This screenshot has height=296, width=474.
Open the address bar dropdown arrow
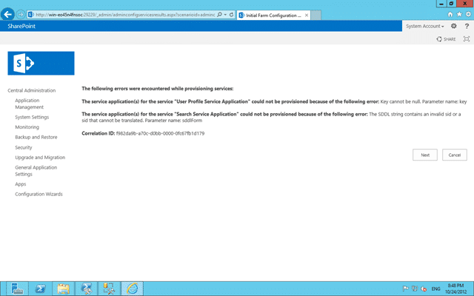(x=225, y=15)
